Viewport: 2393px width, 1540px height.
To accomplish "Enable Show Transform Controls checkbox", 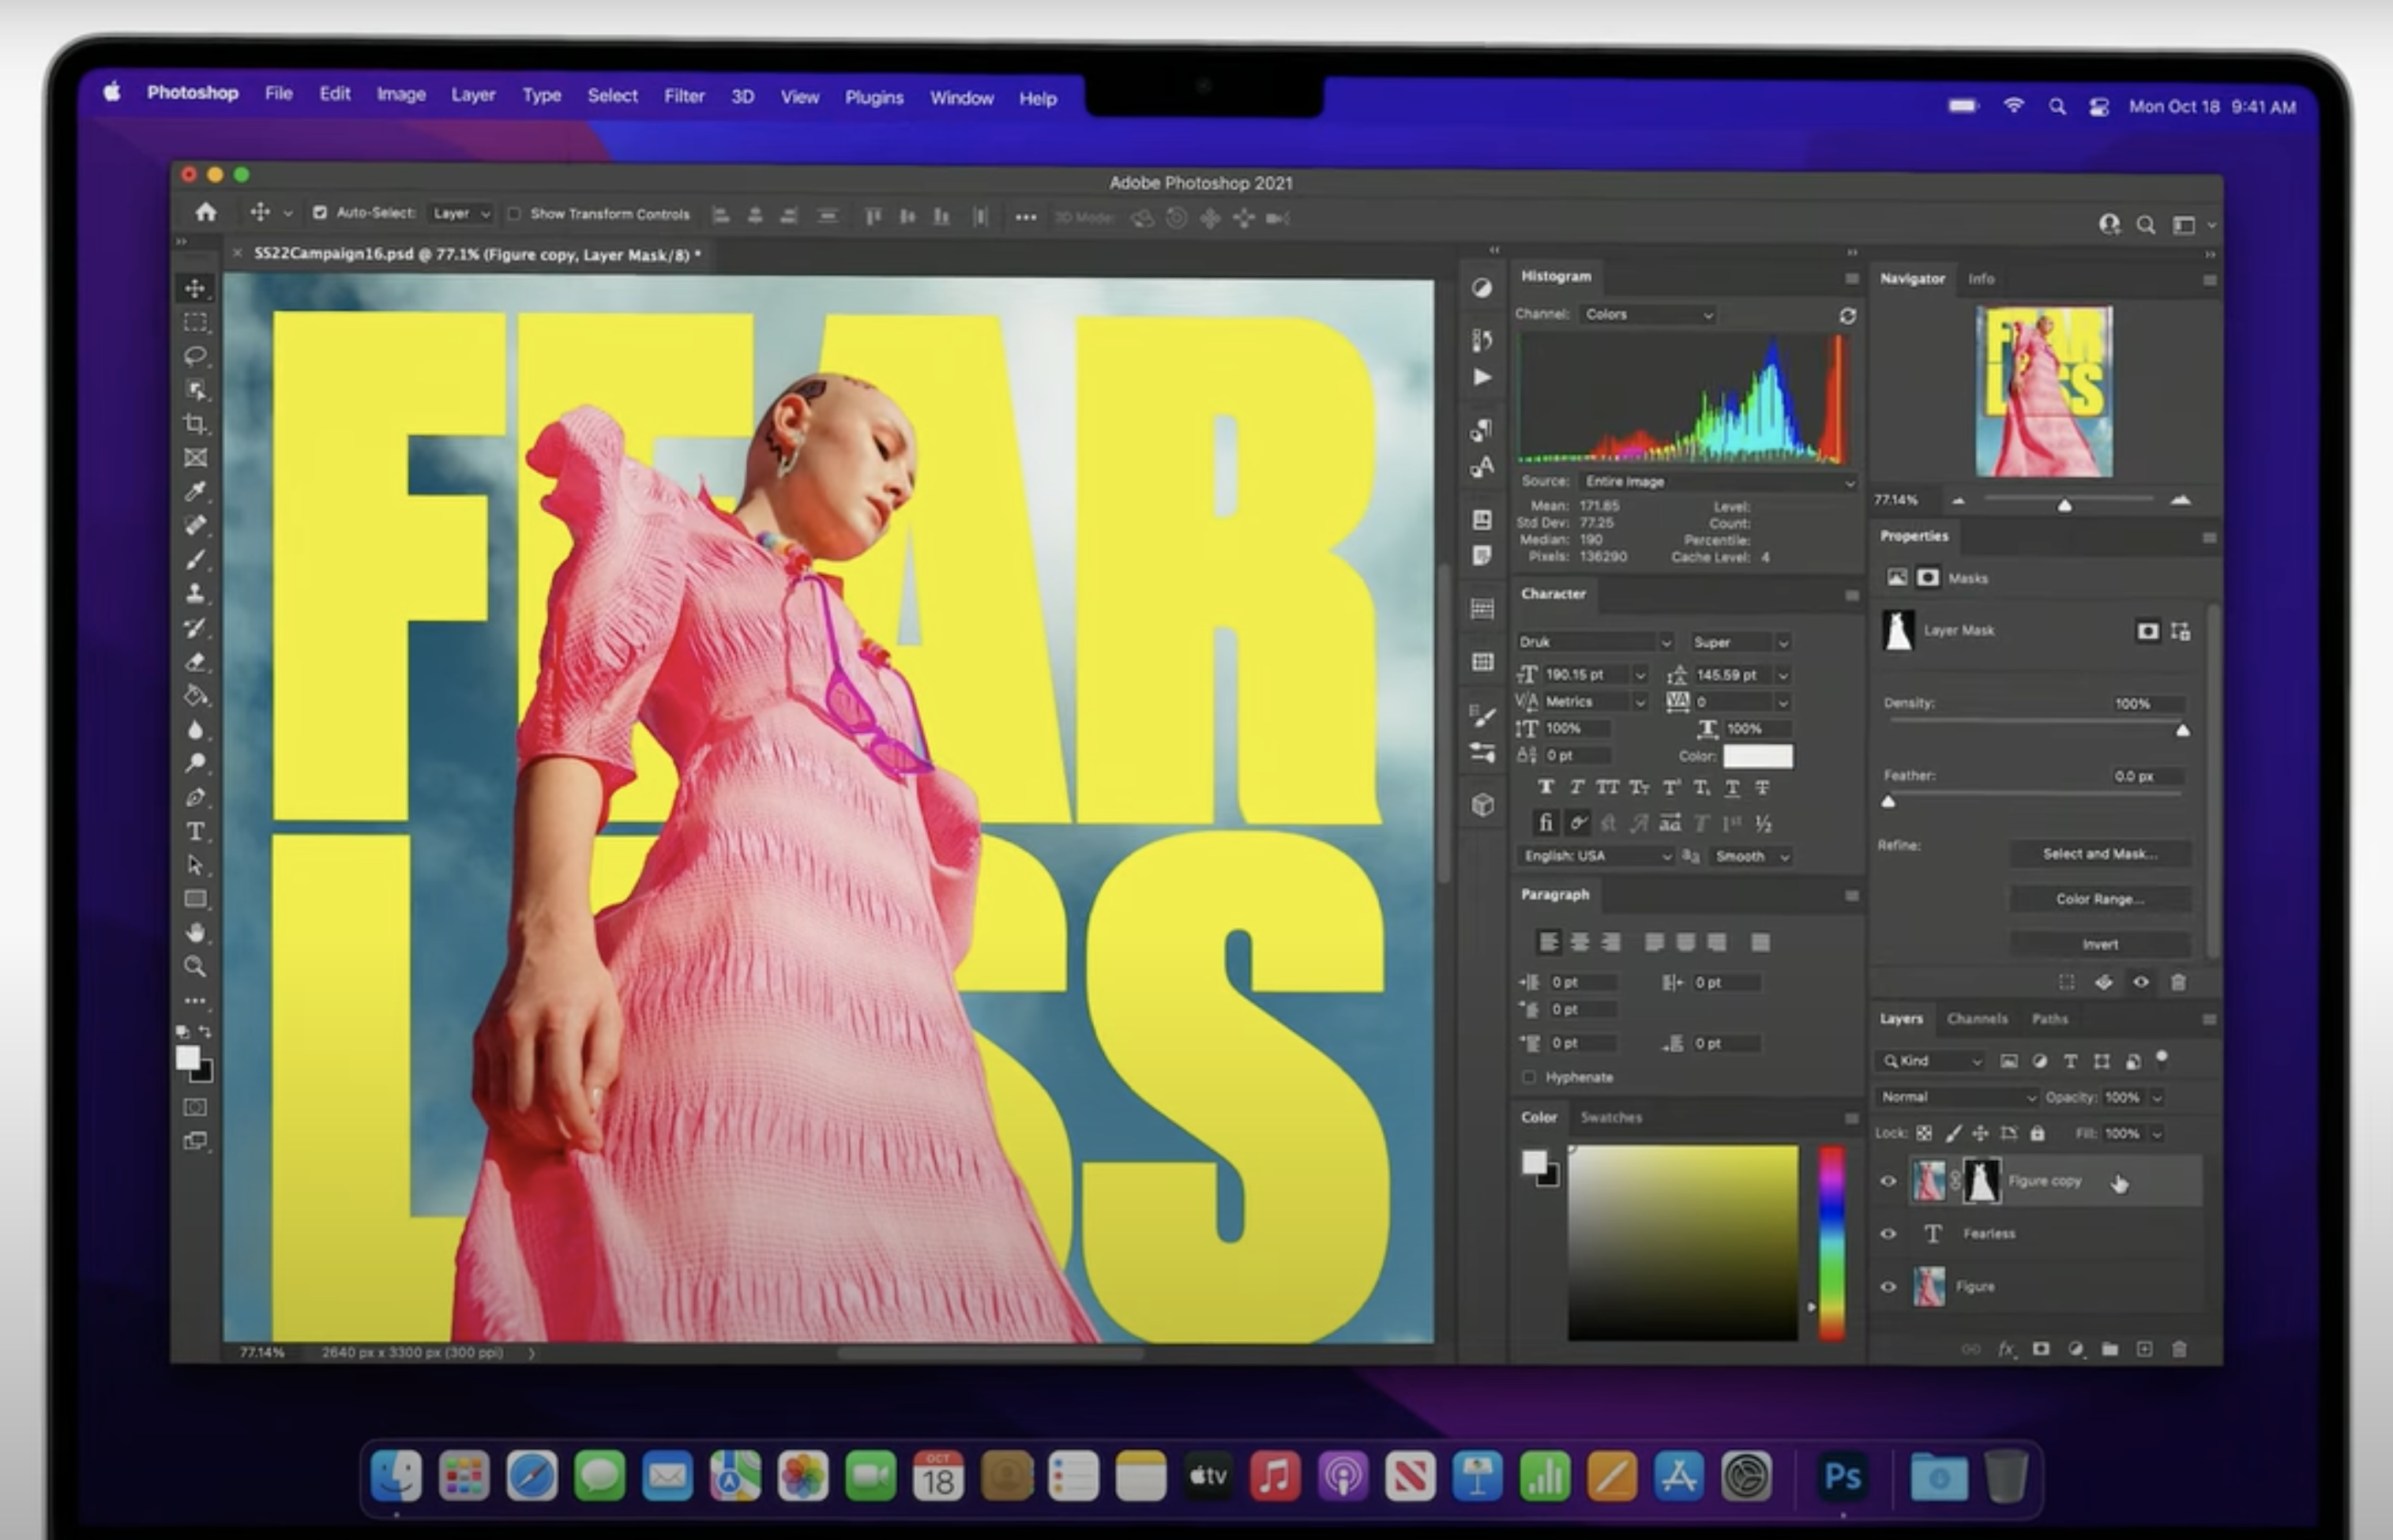I will pos(514,214).
